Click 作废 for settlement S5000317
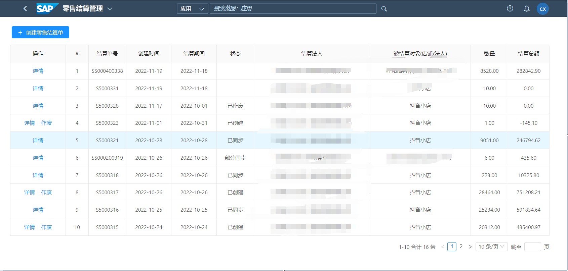 (x=46, y=193)
